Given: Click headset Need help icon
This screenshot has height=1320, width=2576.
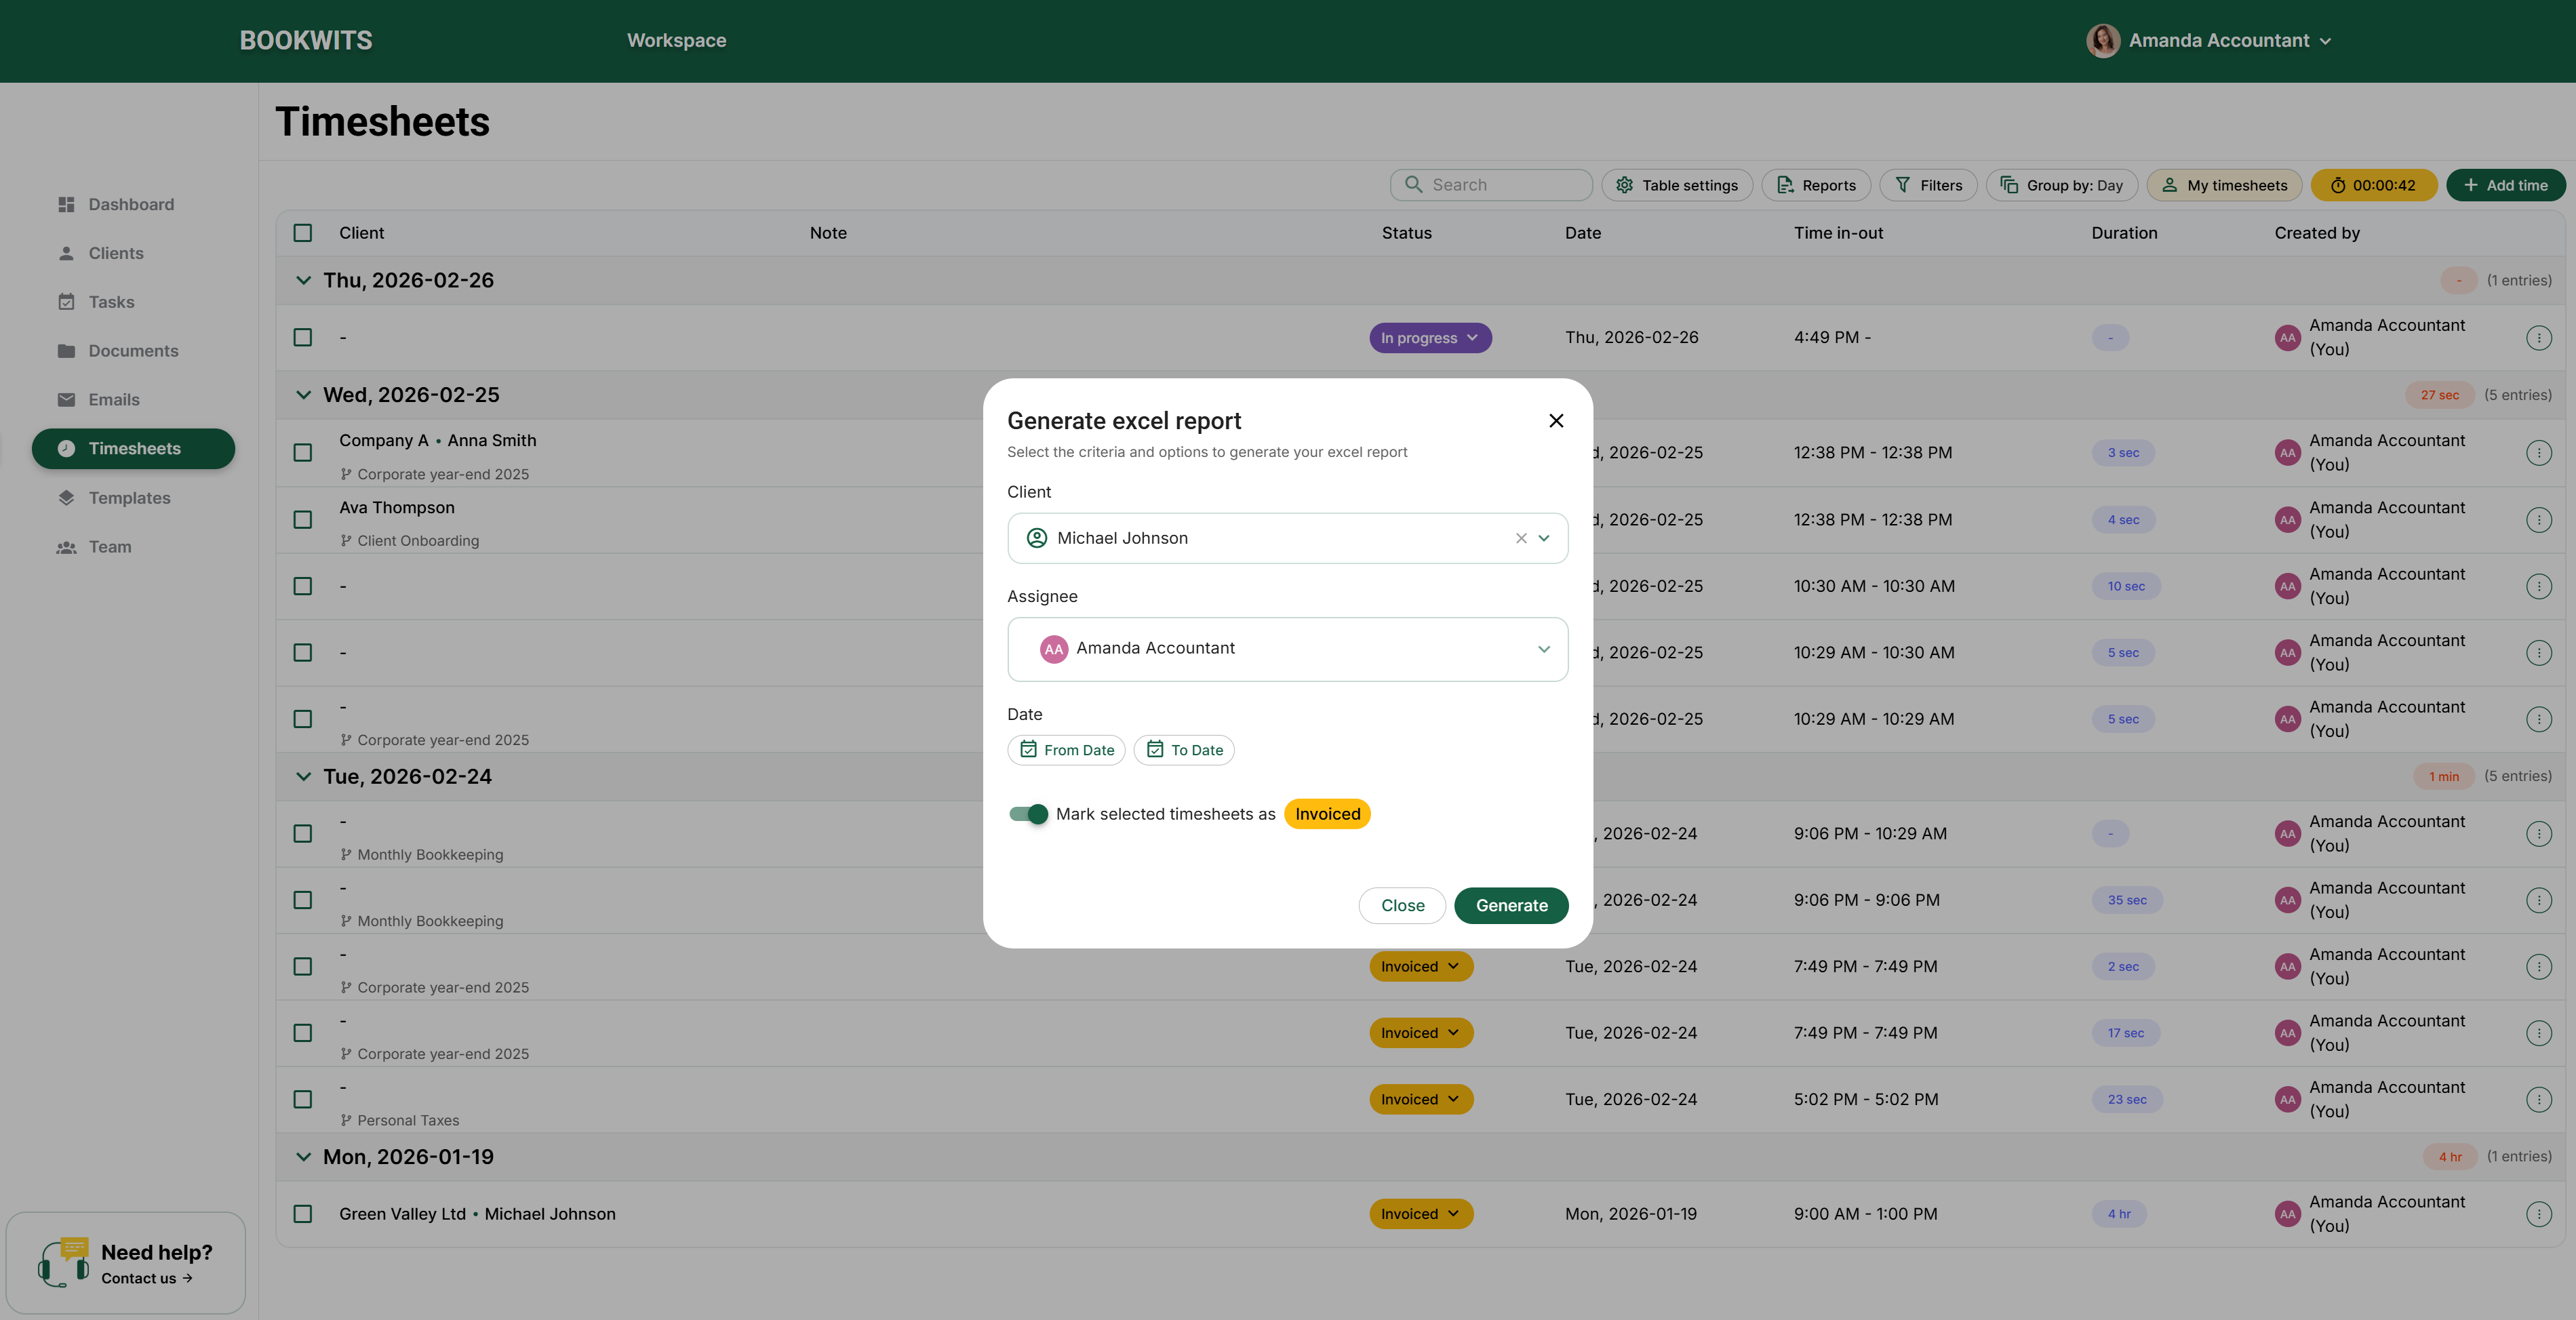Looking at the screenshot, I should click(63, 1262).
